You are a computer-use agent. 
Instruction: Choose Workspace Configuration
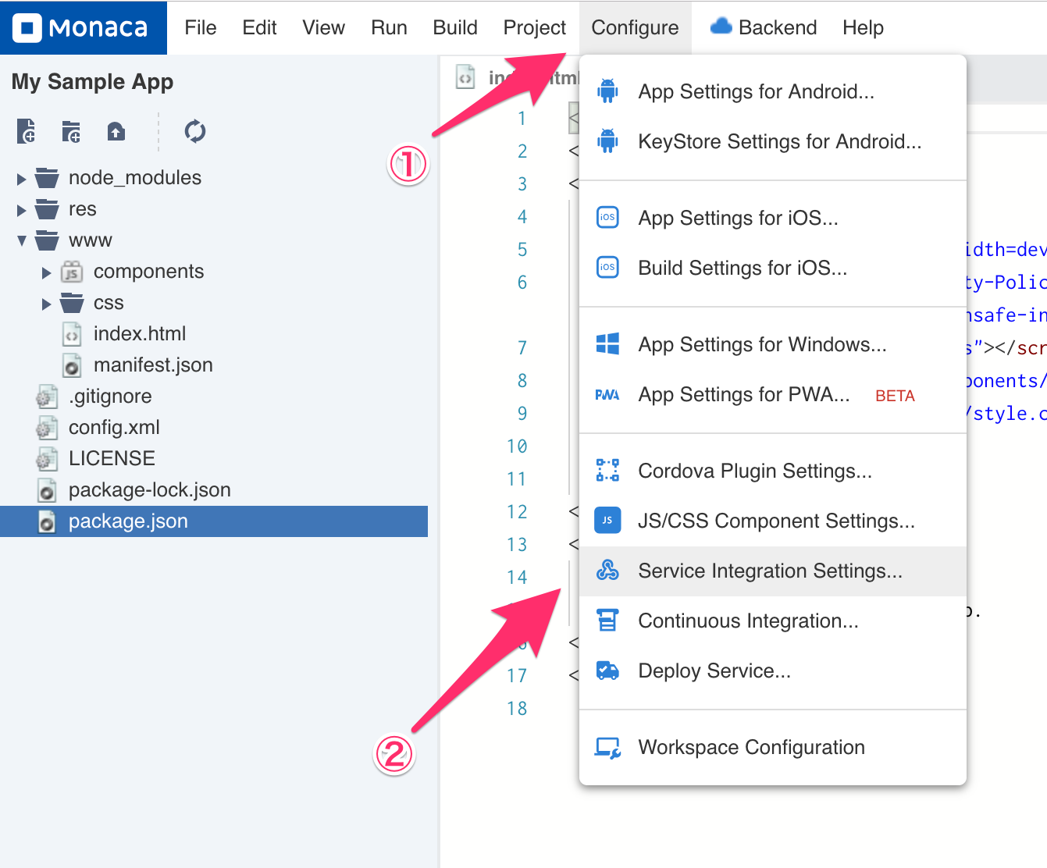[x=773, y=747]
